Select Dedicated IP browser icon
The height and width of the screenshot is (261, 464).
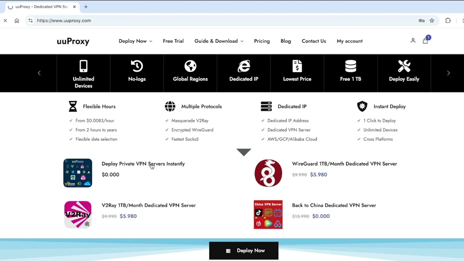[x=244, y=66]
